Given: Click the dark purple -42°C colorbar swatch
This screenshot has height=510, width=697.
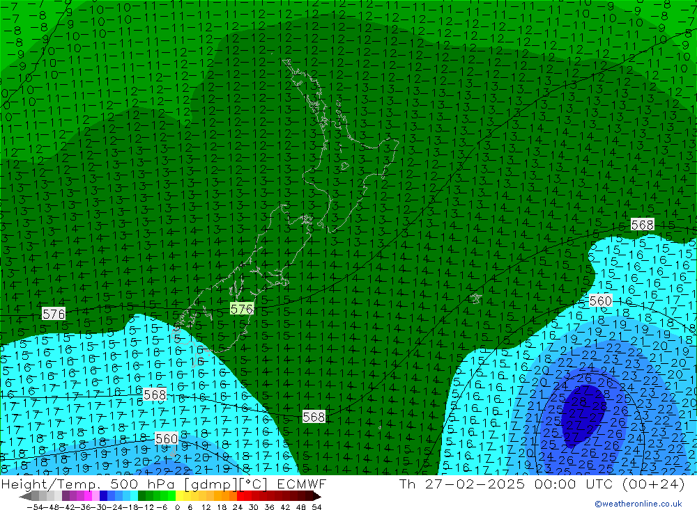Looking at the screenshot, I should click(x=66, y=496).
